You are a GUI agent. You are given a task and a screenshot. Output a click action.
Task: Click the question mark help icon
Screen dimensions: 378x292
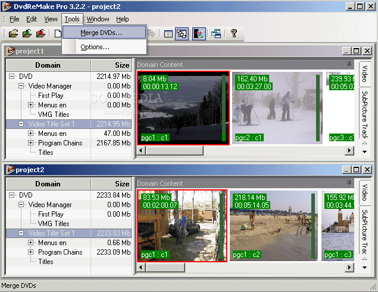233,33
